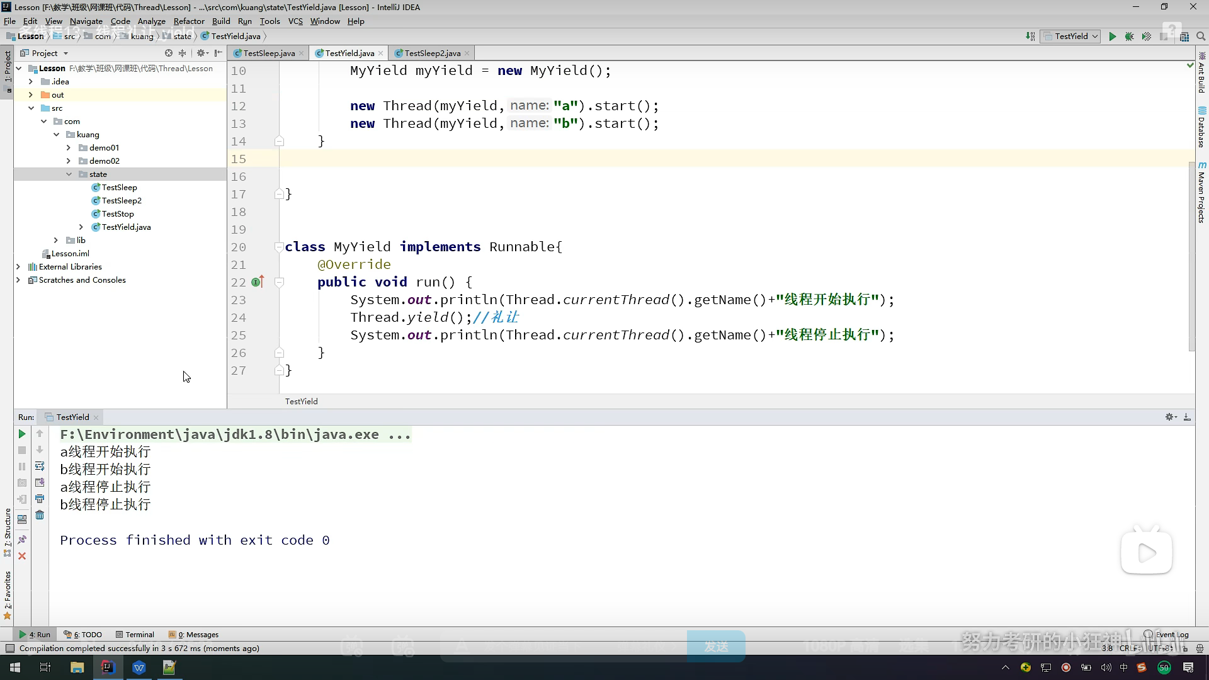
Task: Click the editor vertical scrollbar
Action: pos(1191,252)
